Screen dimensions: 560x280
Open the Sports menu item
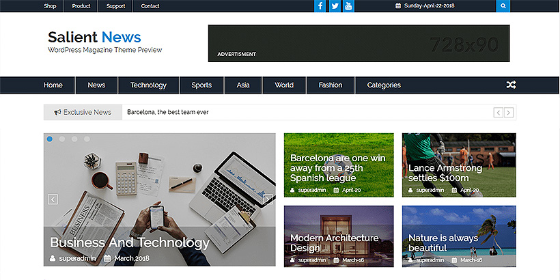[201, 85]
